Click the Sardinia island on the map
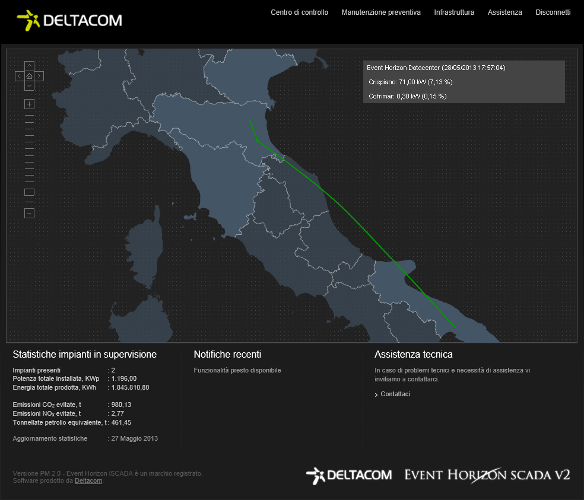 [x=141, y=320]
